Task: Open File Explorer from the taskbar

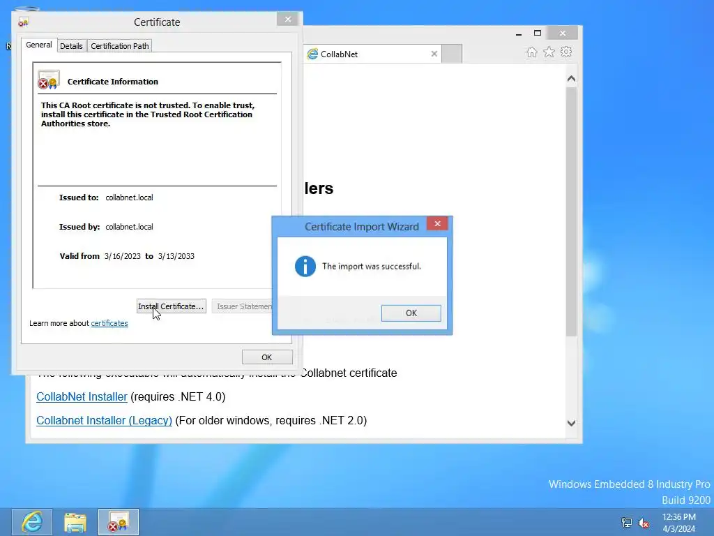Action: [75, 522]
